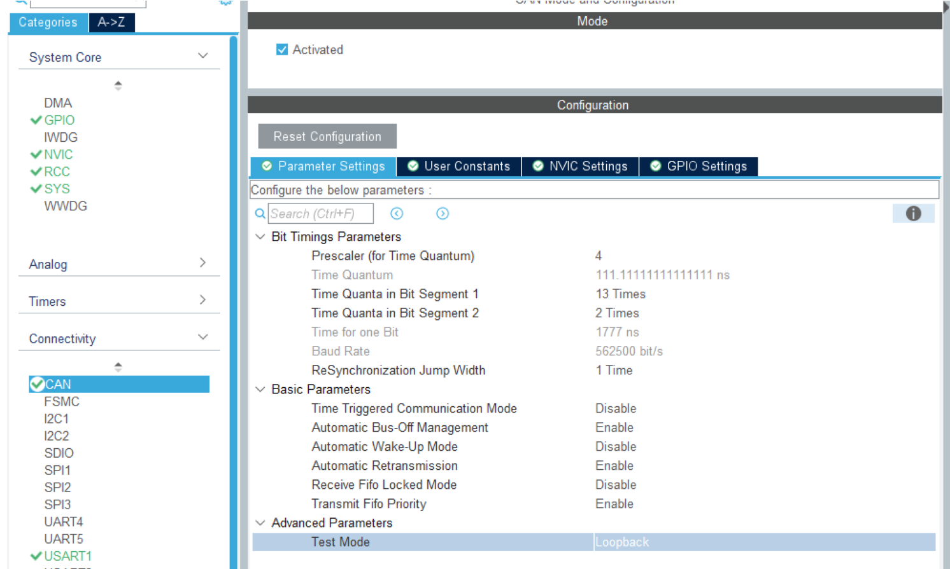Image resolution: width=950 pixels, height=569 pixels.
Task: Switch to the Categories tab
Action: (x=48, y=22)
